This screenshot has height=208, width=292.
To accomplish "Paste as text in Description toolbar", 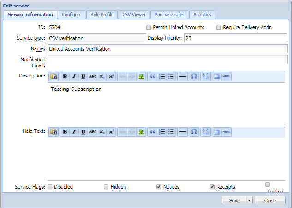I will [54, 77].
